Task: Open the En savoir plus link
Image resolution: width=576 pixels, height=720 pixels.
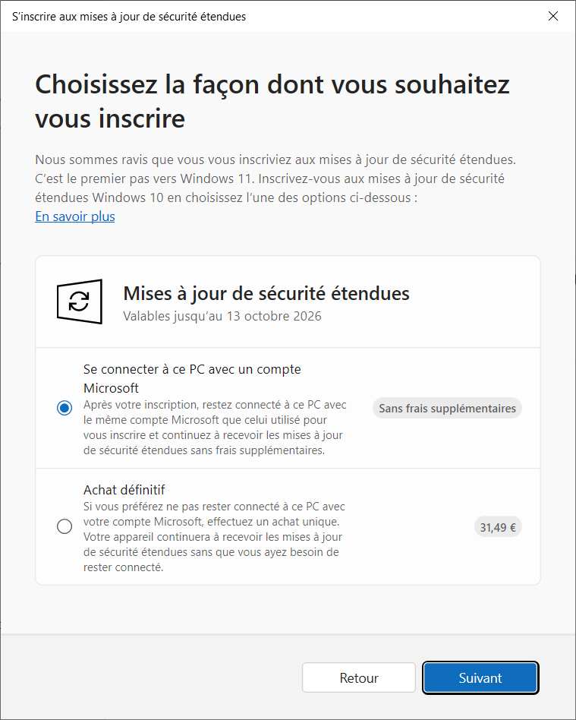Action: tap(75, 216)
